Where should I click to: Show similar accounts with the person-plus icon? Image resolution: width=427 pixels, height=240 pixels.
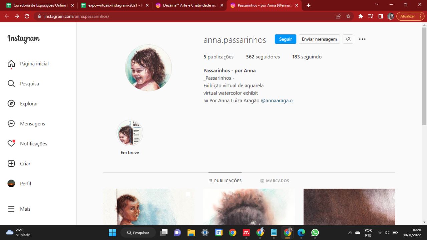click(348, 39)
